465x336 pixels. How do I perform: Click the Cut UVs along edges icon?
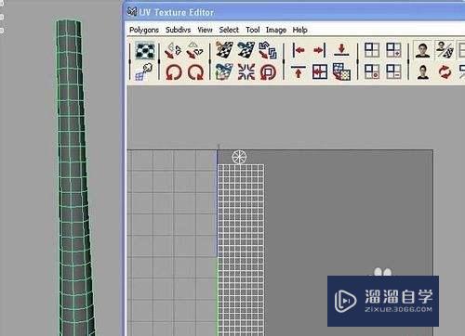point(224,50)
